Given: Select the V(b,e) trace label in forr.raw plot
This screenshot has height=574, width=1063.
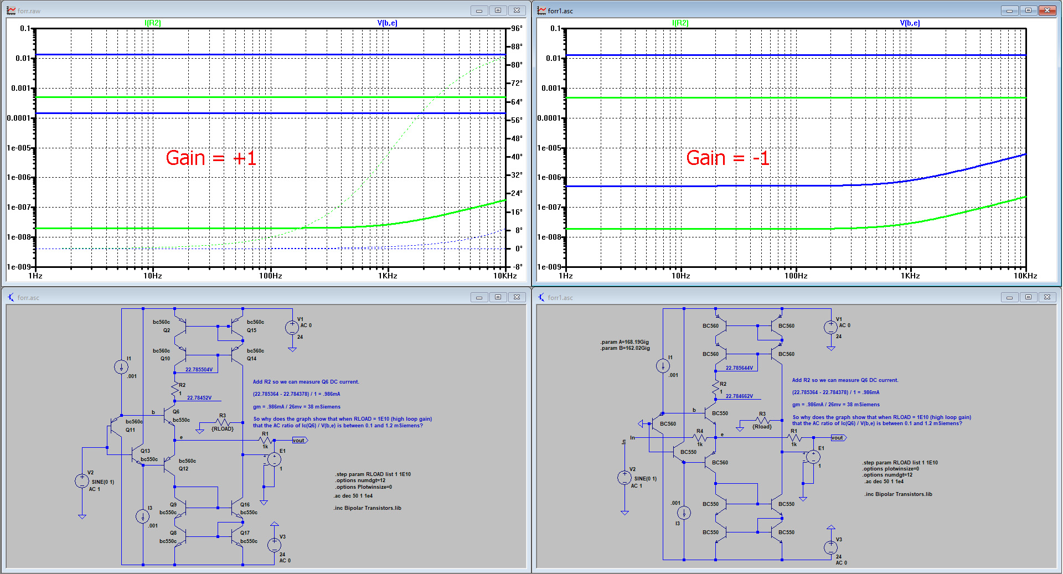Looking at the screenshot, I should coord(387,23).
